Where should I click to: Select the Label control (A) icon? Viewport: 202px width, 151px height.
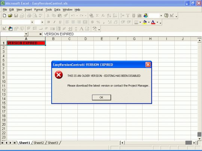(82, 29)
